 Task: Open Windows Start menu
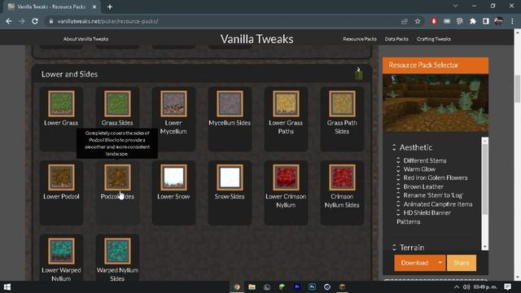pos(7,287)
